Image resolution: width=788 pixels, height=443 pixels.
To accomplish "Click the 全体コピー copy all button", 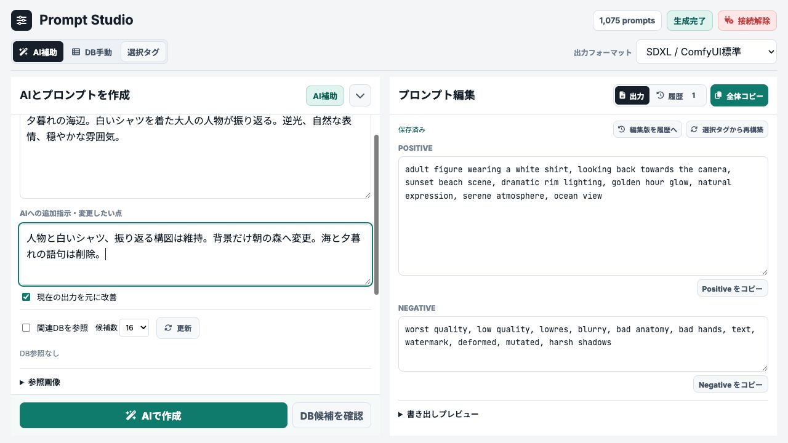I will coord(739,95).
